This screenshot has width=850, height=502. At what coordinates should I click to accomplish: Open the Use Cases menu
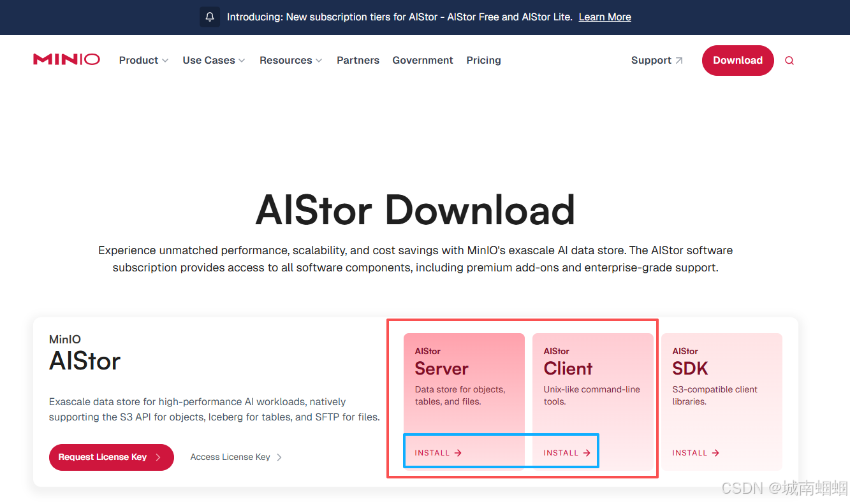tap(214, 61)
